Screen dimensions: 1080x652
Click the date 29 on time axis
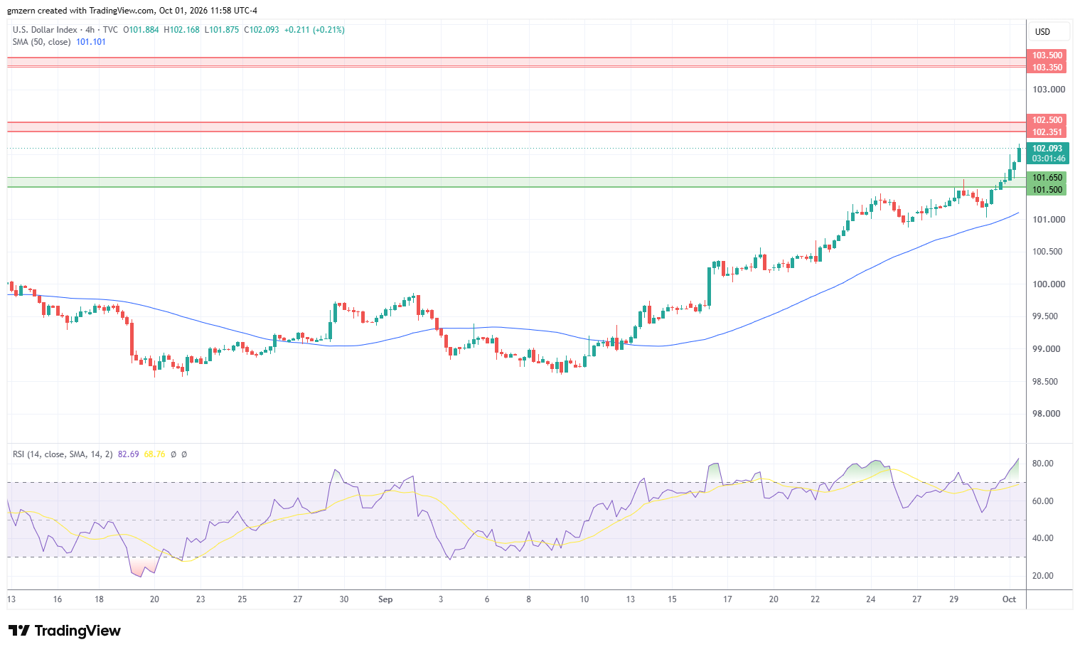pyautogui.click(x=954, y=599)
